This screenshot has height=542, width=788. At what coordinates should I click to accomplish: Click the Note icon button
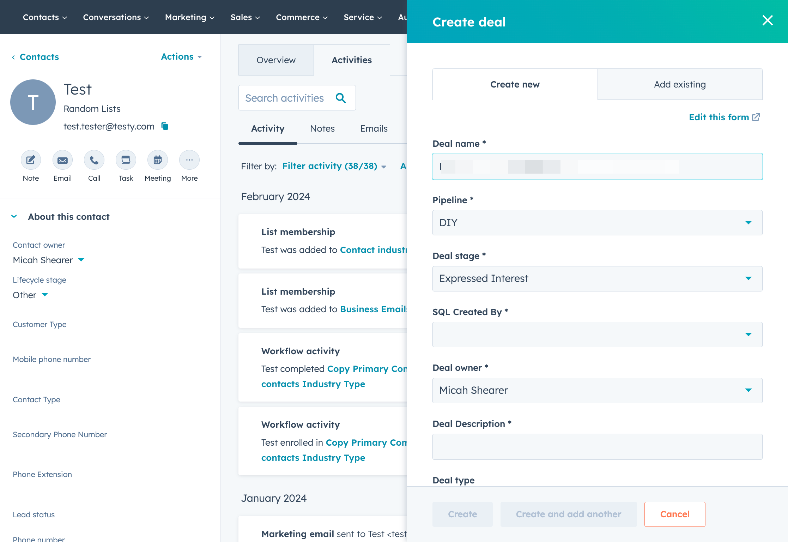[x=31, y=161]
